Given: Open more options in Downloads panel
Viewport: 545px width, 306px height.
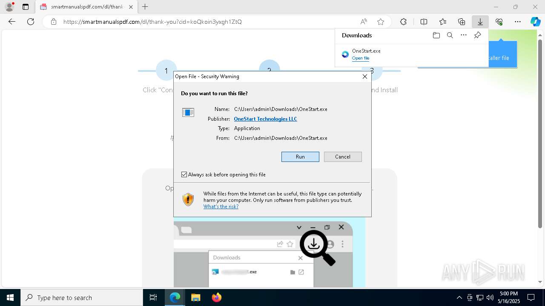Looking at the screenshot, I should coord(464,35).
